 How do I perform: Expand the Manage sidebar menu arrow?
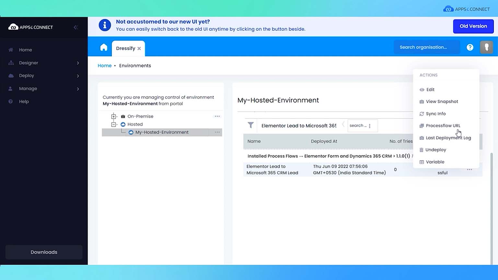(78, 89)
